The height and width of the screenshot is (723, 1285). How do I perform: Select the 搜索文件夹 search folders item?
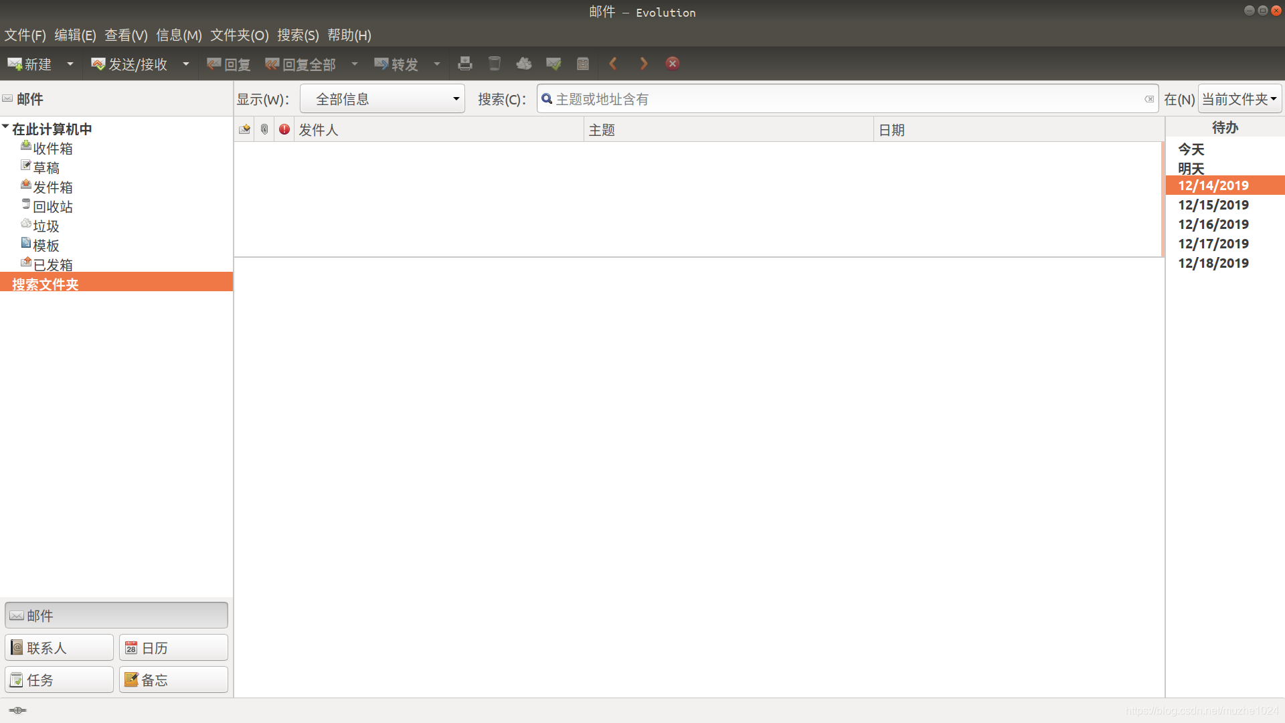click(116, 282)
